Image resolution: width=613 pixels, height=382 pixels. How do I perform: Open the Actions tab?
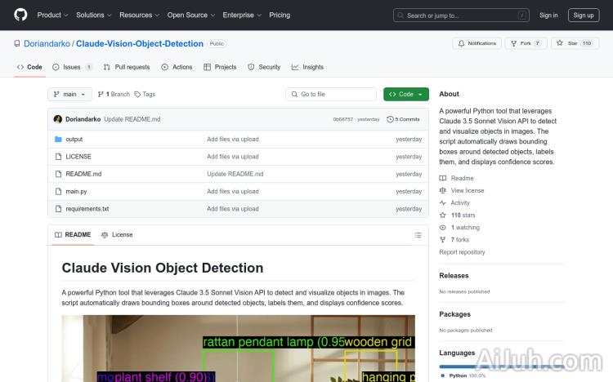tap(177, 67)
